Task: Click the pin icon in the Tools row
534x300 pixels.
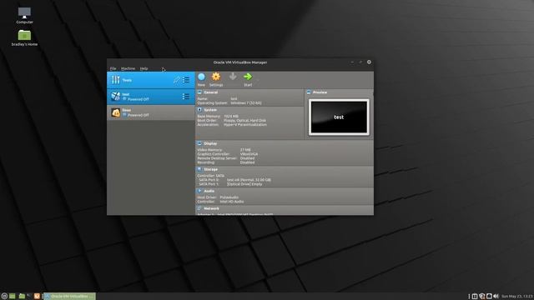Action: (x=176, y=80)
